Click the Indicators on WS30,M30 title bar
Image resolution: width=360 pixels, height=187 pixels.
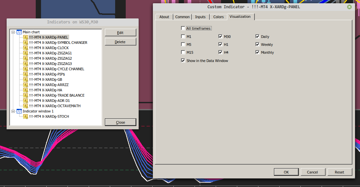[72, 22]
